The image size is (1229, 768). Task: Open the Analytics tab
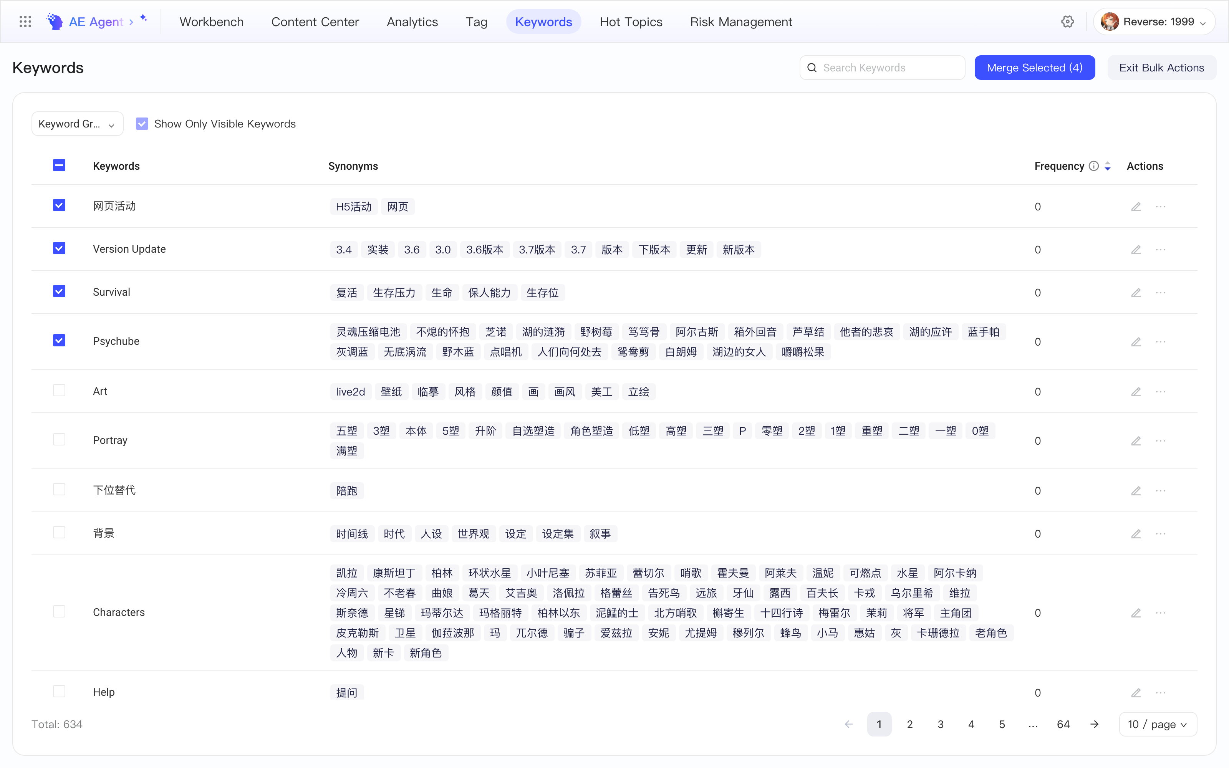412,22
